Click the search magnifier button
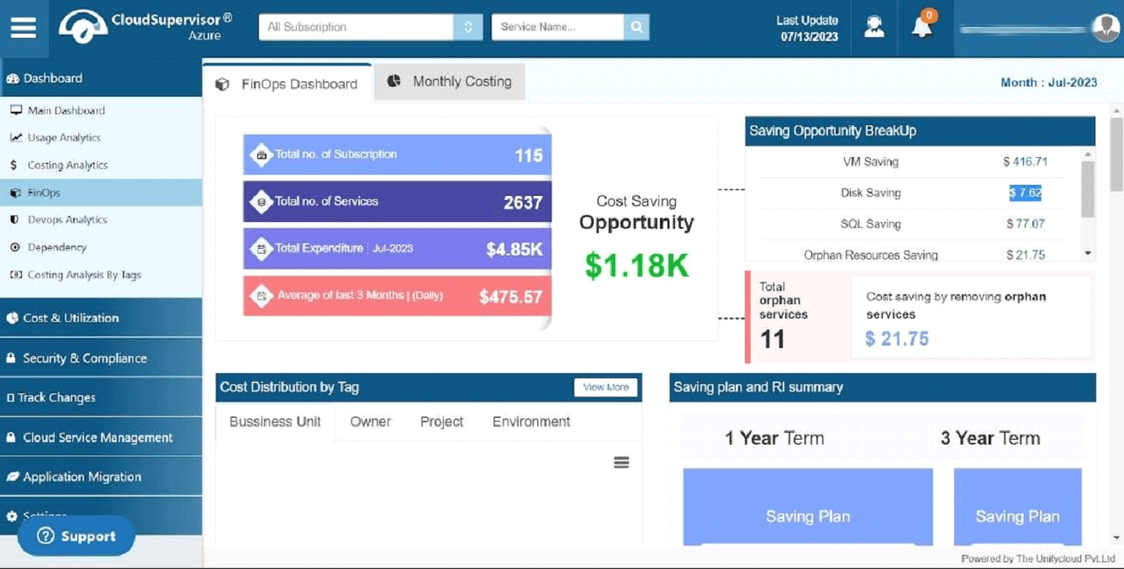1124x569 pixels. pyautogui.click(x=636, y=27)
